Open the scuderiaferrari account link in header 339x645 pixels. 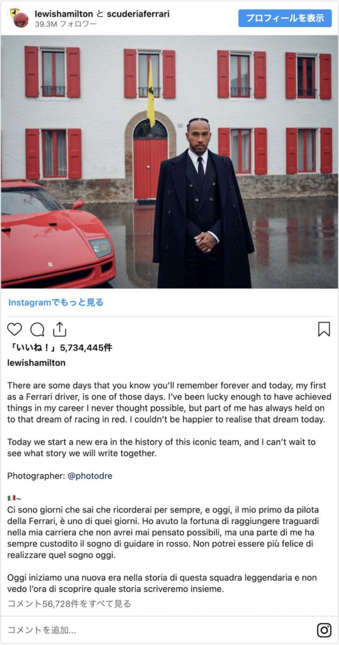[x=138, y=14]
